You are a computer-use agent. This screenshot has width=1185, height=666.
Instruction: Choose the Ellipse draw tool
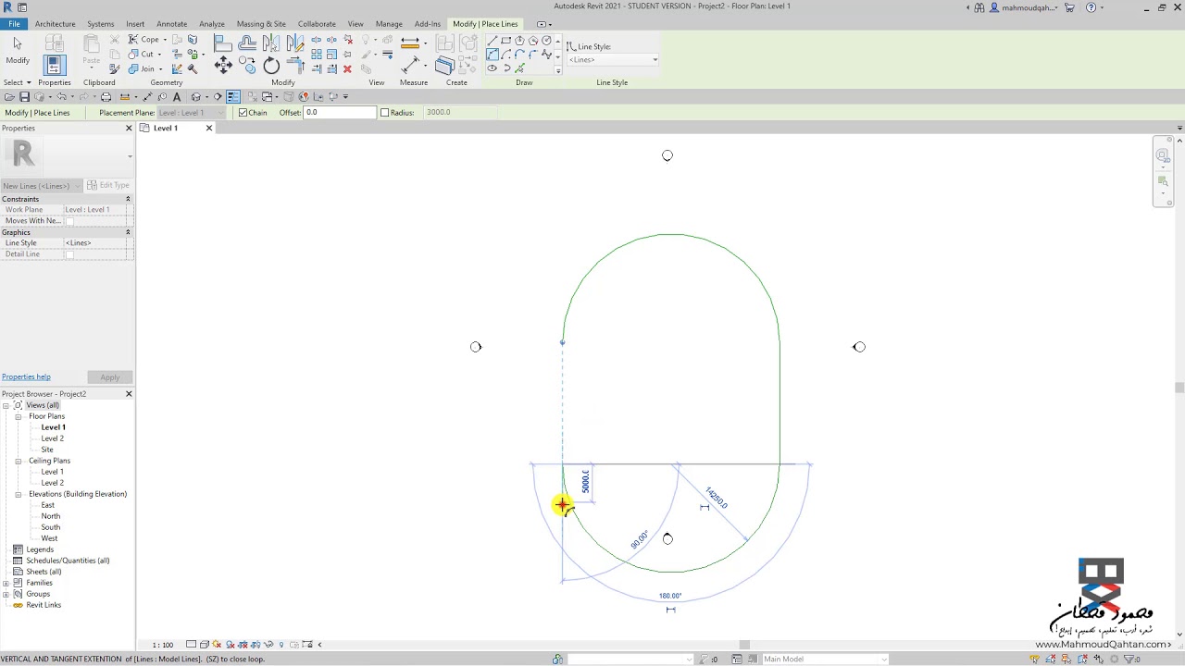click(492, 68)
